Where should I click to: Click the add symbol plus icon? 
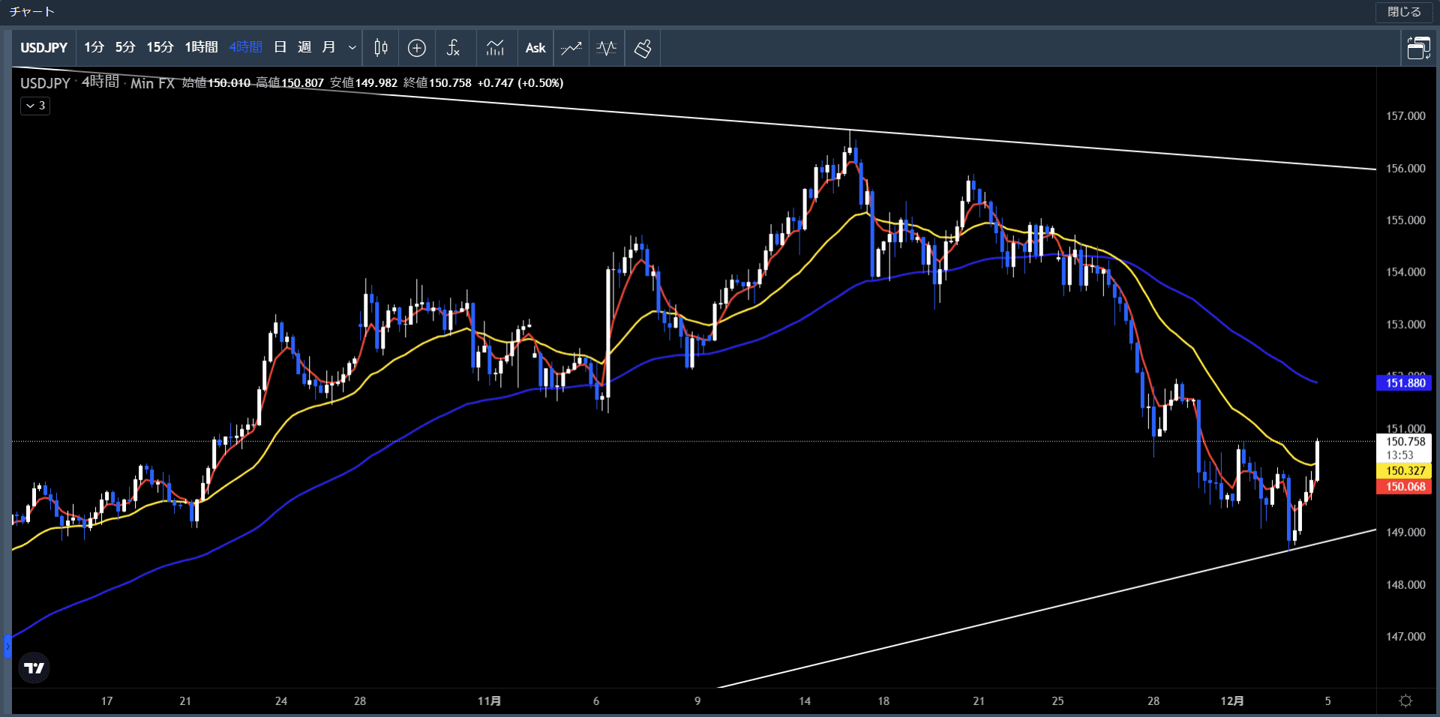click(x=417, y=48)
